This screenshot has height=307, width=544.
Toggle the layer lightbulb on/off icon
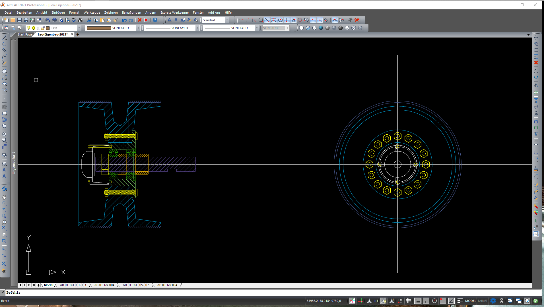(x=28, y=28)
